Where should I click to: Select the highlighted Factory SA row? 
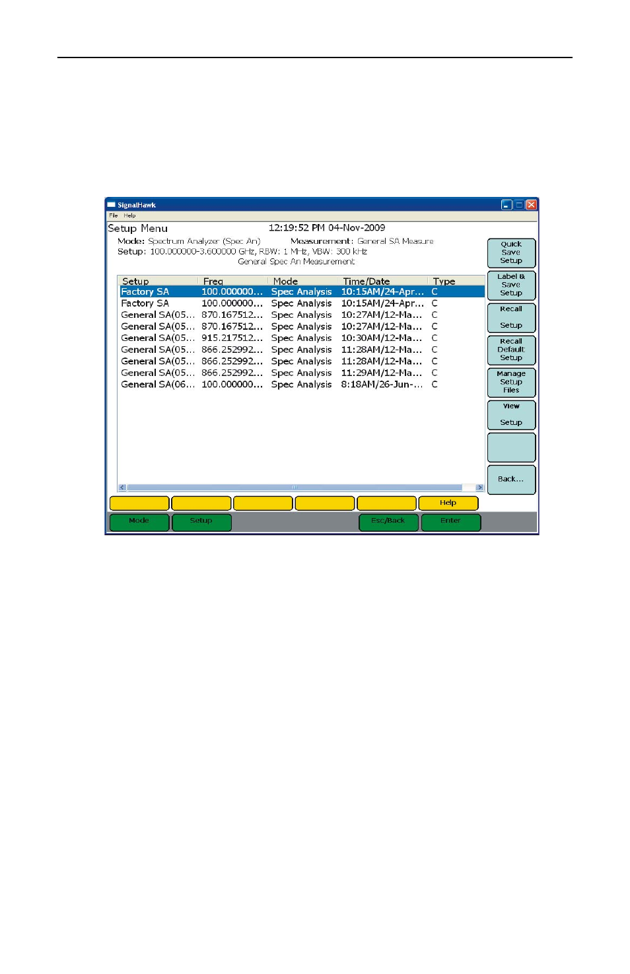(x=302, y=291)
